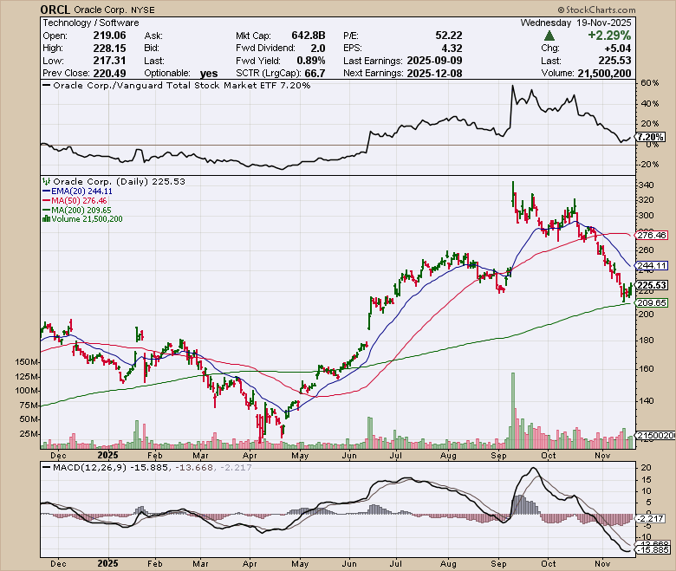
Task: Click the Optionable yes value
Action: tap(209, 74)
